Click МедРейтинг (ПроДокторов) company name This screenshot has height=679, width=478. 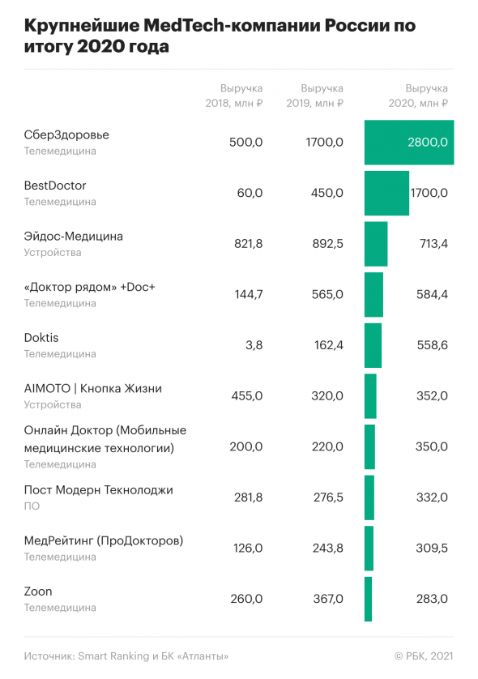pos(104,541)
